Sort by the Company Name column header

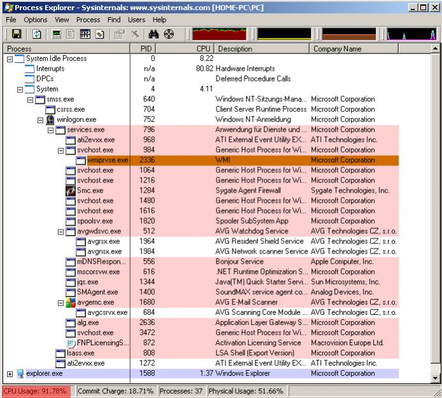pos(354,49)
